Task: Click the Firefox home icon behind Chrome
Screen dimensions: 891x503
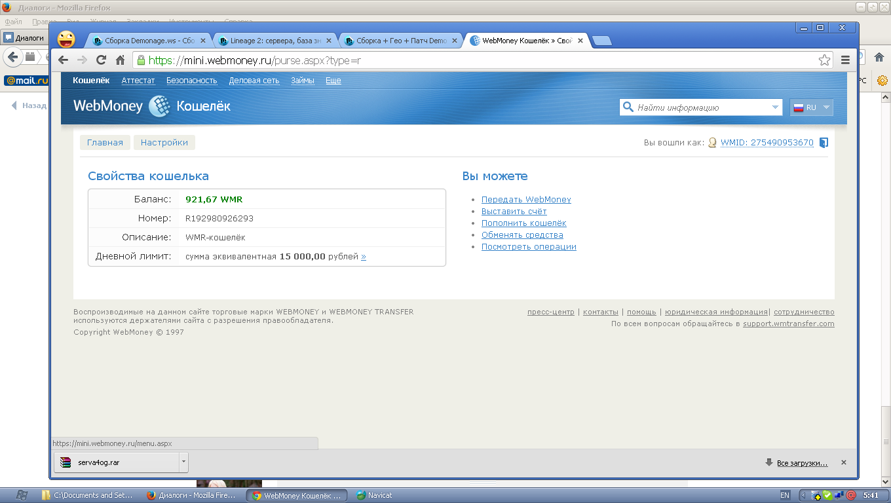Action: pos(879,58)
